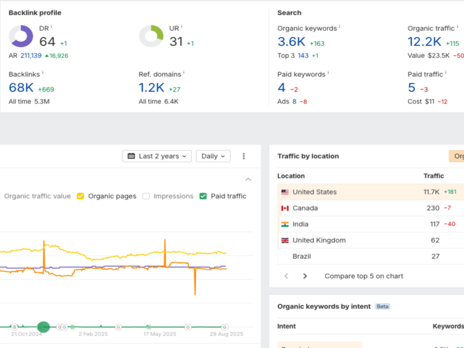Viewport: 464px width, 348px height.
Task: Click the Paid keywords info icon
Action: point(328,72)
